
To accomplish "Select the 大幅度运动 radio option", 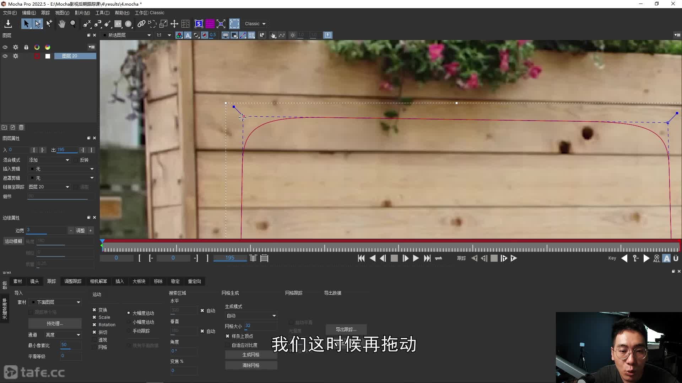I will [x=129, y=313].
